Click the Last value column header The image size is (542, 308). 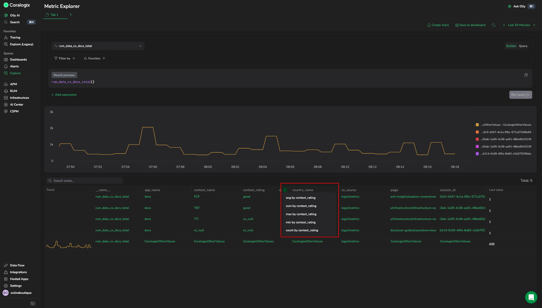[496, 190]
